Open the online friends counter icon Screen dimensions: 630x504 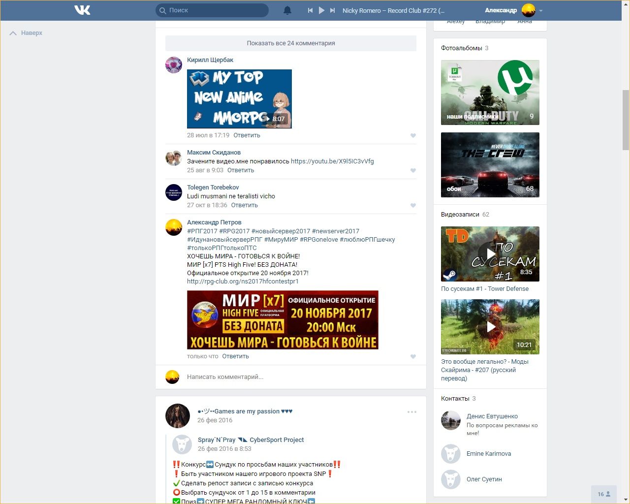point(604,494)
